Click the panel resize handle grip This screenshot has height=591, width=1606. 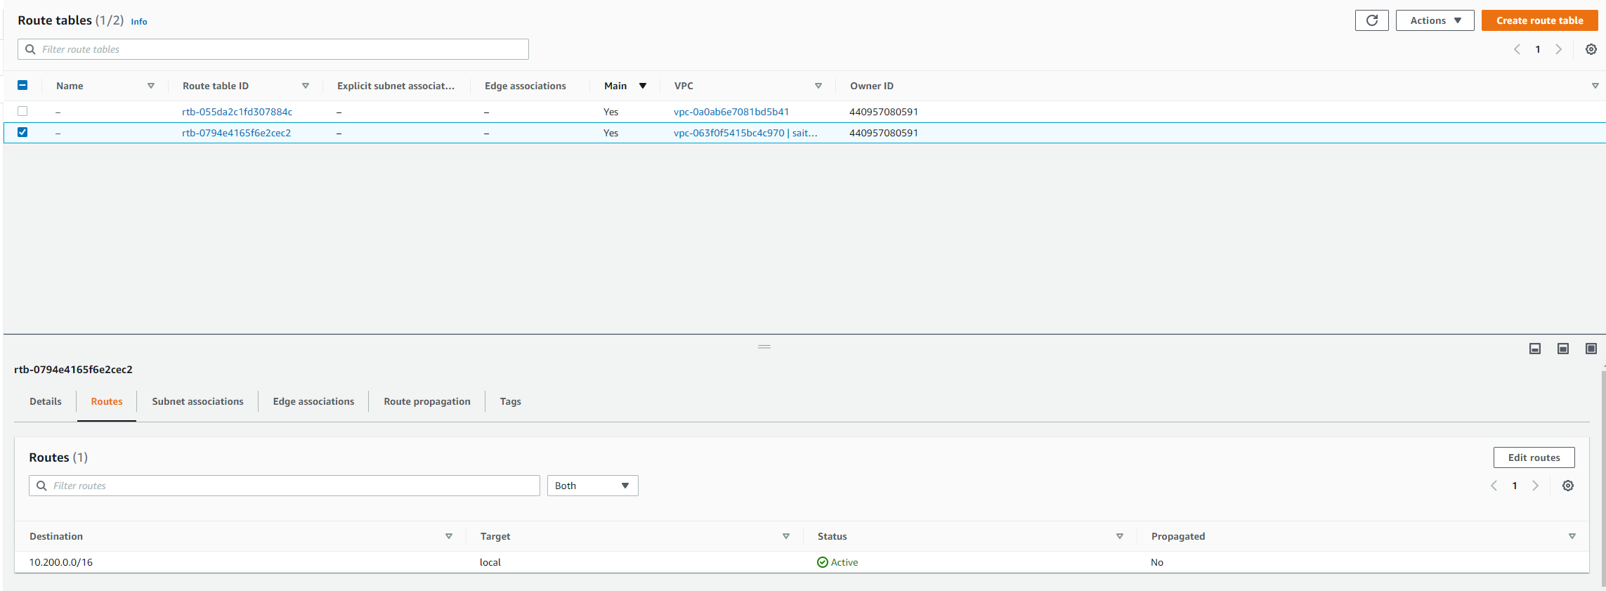[x=764, y=346]
